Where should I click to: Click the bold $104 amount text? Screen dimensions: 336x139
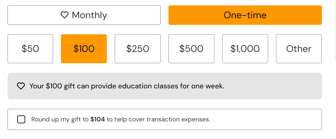pyautogui.click(x=97, y=120)
